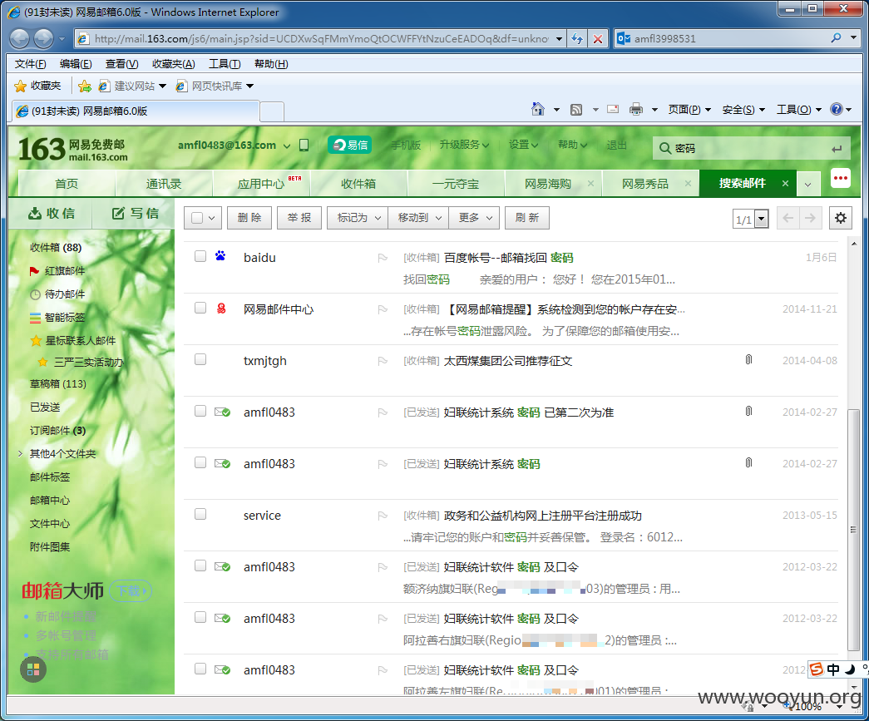Click the Sogou input method S icon
Image resolution: width=869 pixels, height=721 pixels.
click(x=817, y=669)
